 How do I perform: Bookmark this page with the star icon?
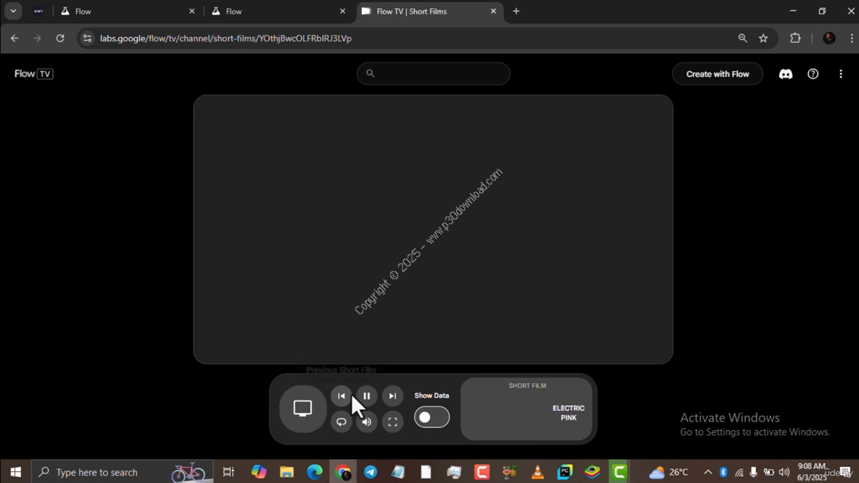tap(763, 38)
